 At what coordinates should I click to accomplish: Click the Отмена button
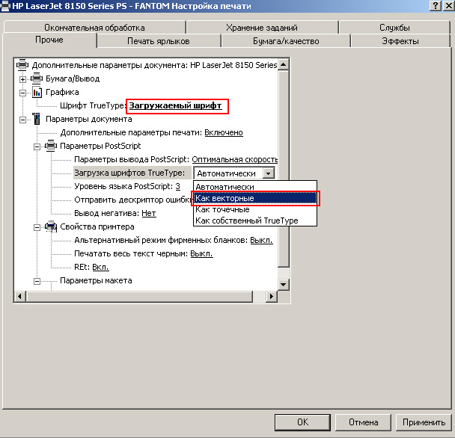pos(363,422)
